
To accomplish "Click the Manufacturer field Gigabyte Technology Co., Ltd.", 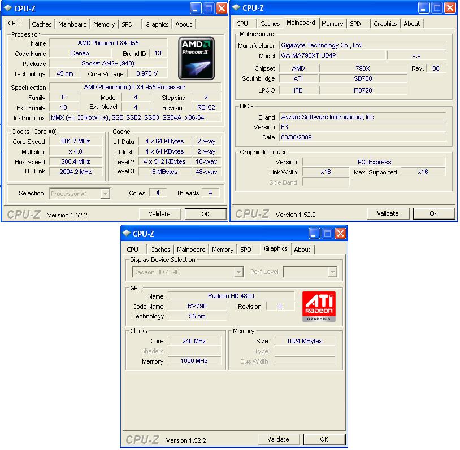I will point(363,45).
